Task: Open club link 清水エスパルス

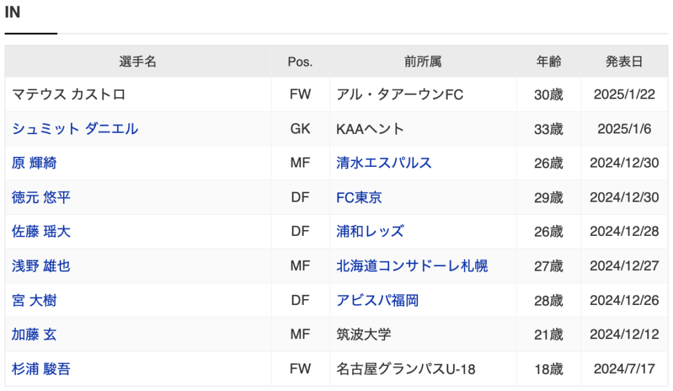Action: 384,163
